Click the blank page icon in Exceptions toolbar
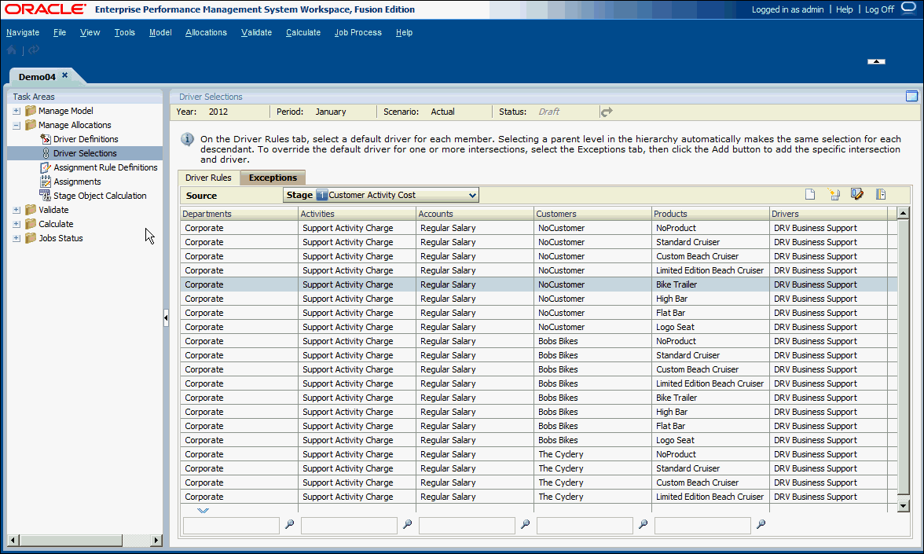 click(810, 195)
